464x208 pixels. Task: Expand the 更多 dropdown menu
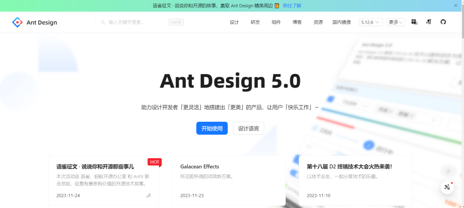tap(396, 22)
